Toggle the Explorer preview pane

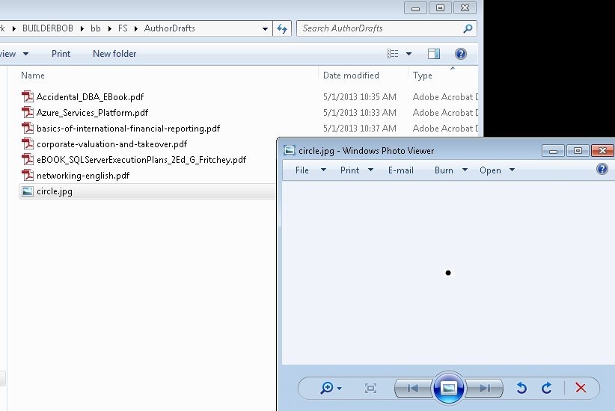[434, 54]
